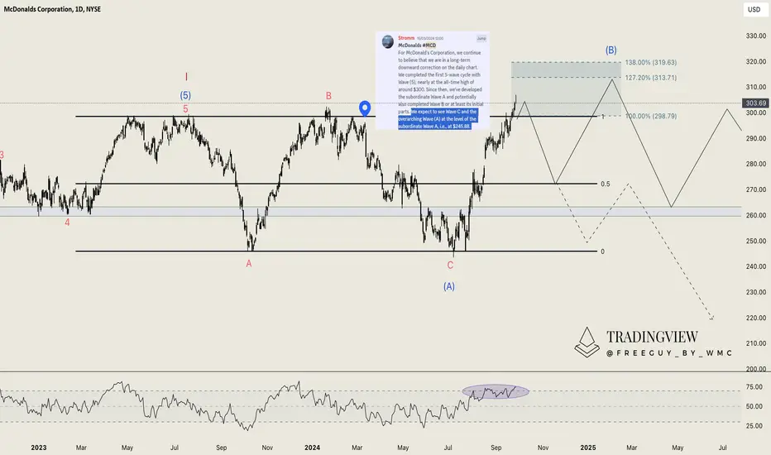The width and height of the screenshot is (771, 455).
Task: Click the 330.00 price axis label
Action: (x=756, y=36)
